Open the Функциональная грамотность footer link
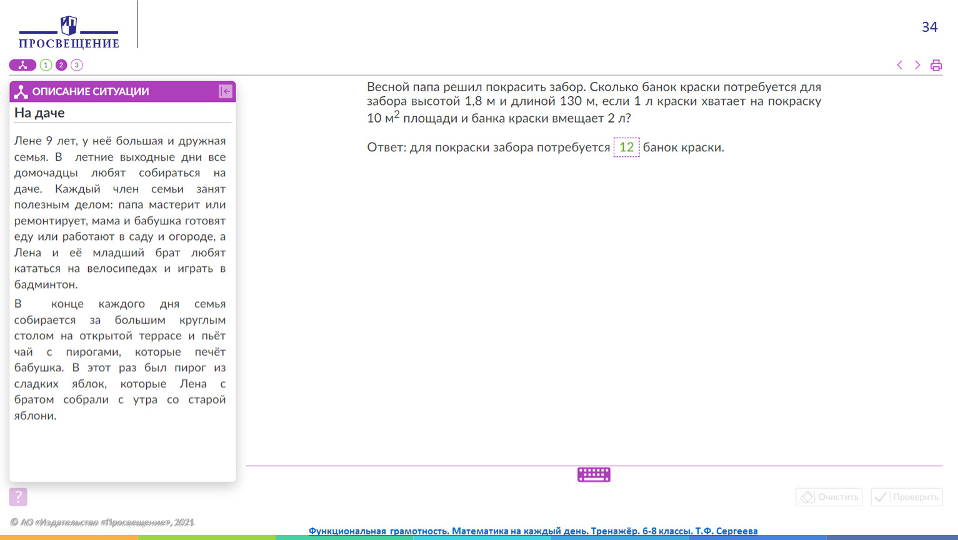958x540 pixels. (532, 531)
